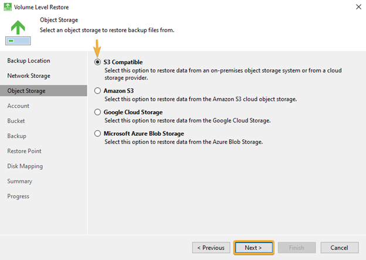The width and height of the screenshot is (366, 260).
Task: Choose the Amazon S3 option
Action: (x=97, y=91)
